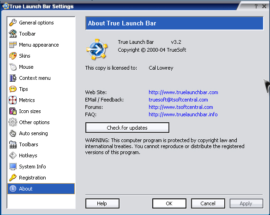Click the System Info monitor icon
Viewport: 270px width, 215px height.
13,167
